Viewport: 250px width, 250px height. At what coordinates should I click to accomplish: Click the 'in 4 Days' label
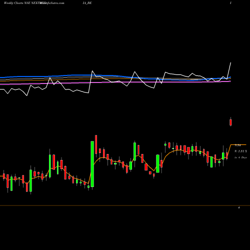(x=240, y=157)
